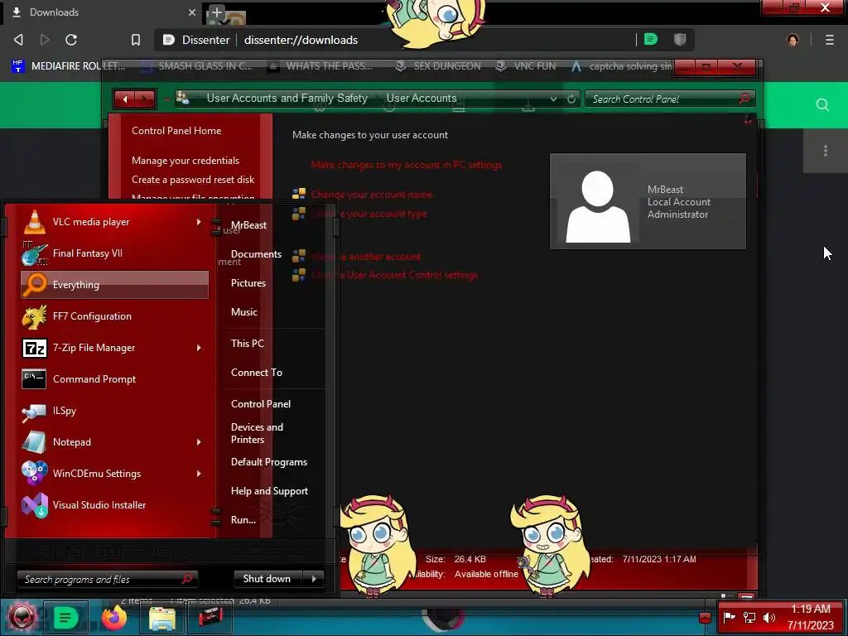Viewport: 848px width, 636px height.
Task: Open Help and Support
Action: [269, 491]
